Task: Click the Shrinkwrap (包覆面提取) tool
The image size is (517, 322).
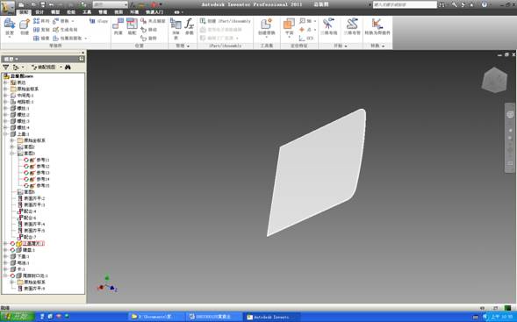Action: click(68, 39)
